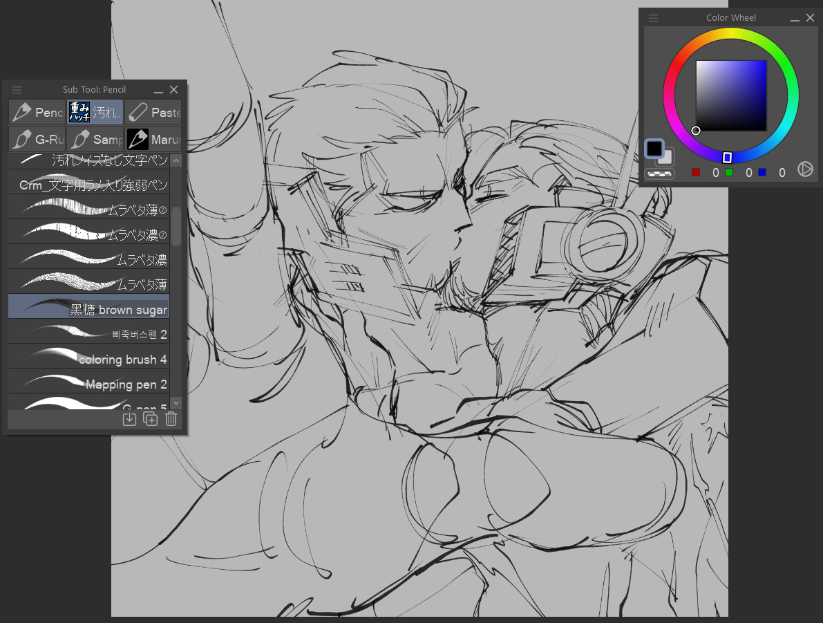
Task: Open the Color Wheel panel menu
Action: coord(653,18)
